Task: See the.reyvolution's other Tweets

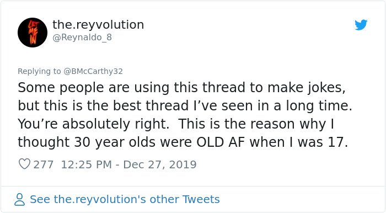Action: click(125, 199)
